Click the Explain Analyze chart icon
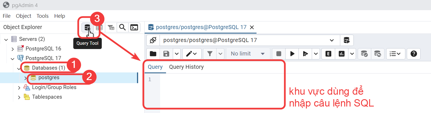The height and width of the screenshot is (113, 431). coord(342,54)
